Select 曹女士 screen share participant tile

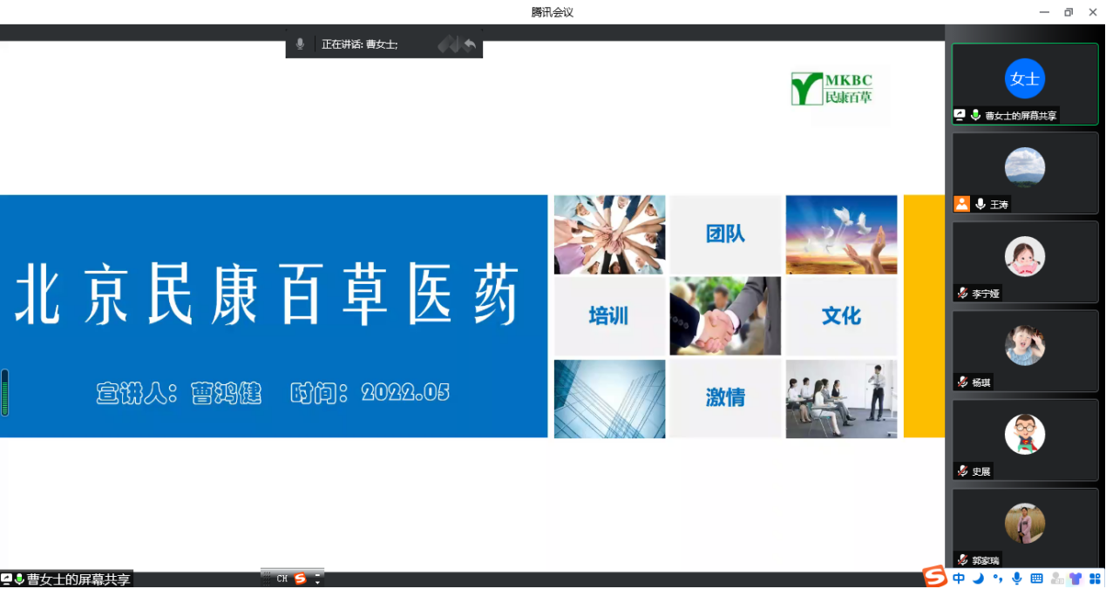pyautogui.click(x=1024, y=84)
